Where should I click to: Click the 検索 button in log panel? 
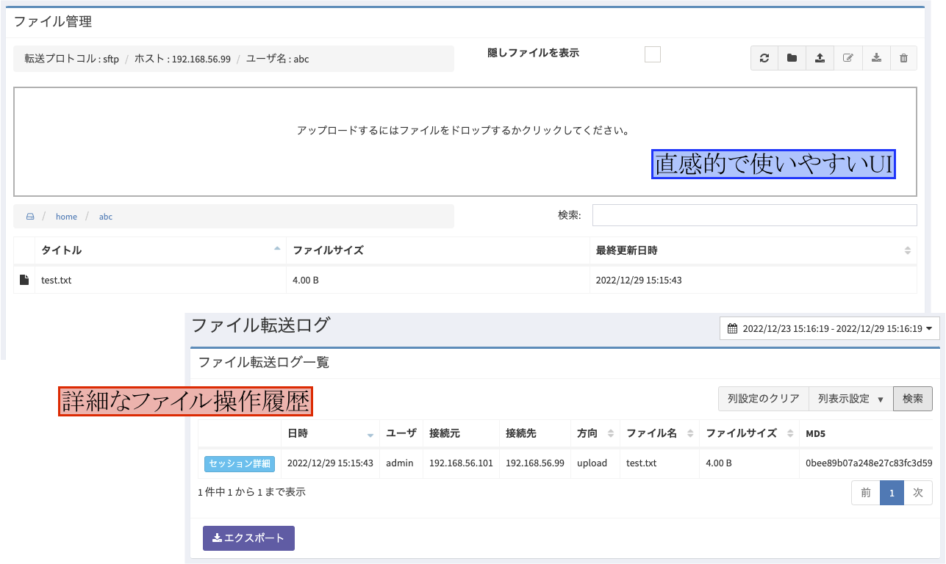click(x=913, y=399)
